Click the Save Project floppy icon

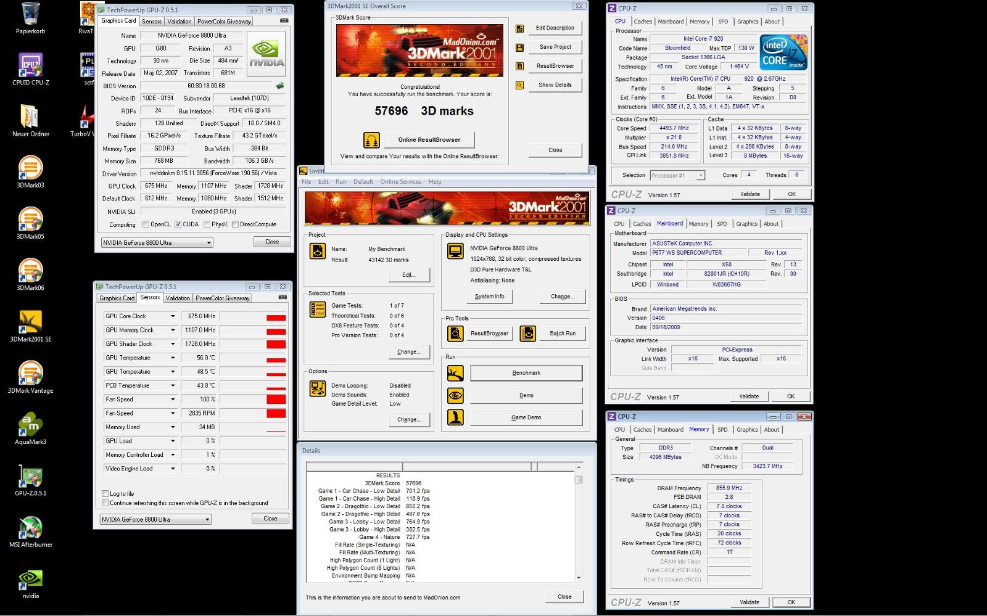(520, 47)
